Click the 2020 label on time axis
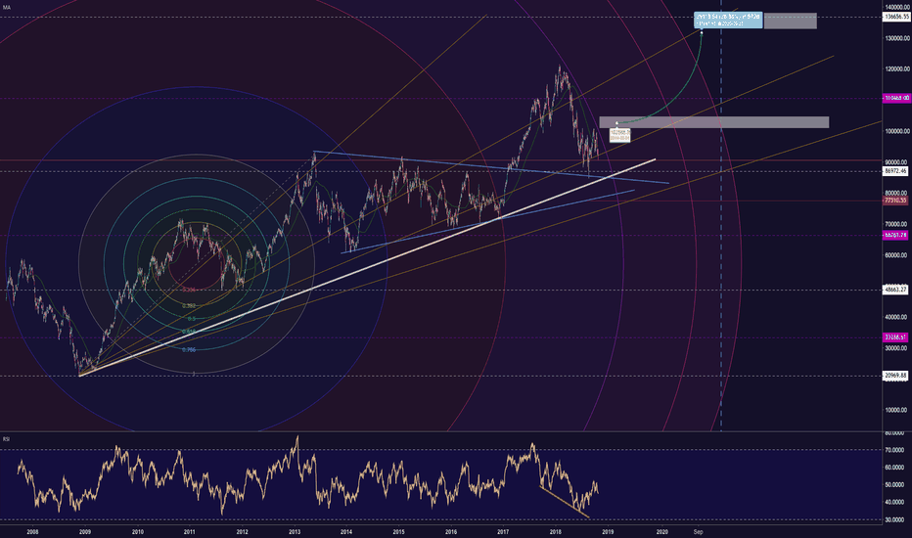The height and width of the screenshot is (538, 912). pos(661,531)
